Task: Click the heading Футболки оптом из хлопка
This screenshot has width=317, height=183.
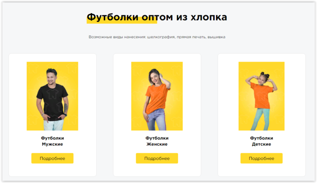Action: click(157, 17)
